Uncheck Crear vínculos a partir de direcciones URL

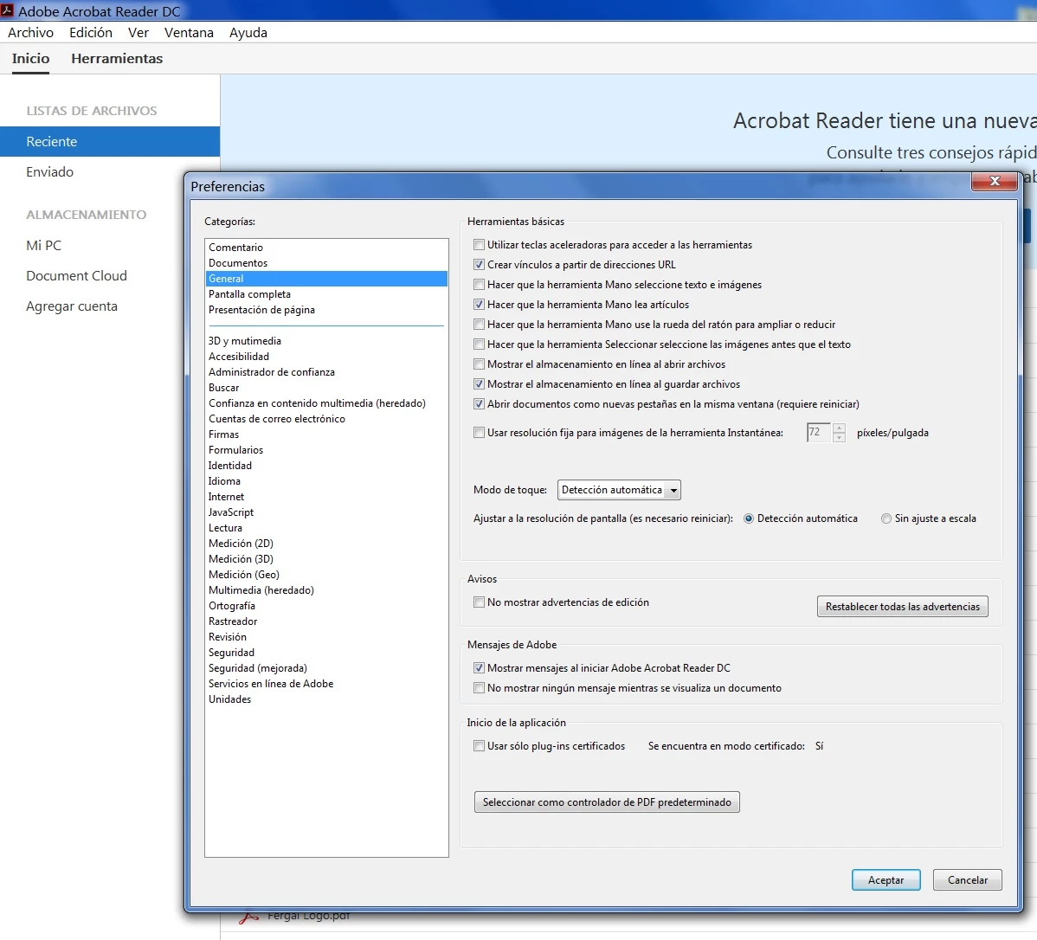479,265
